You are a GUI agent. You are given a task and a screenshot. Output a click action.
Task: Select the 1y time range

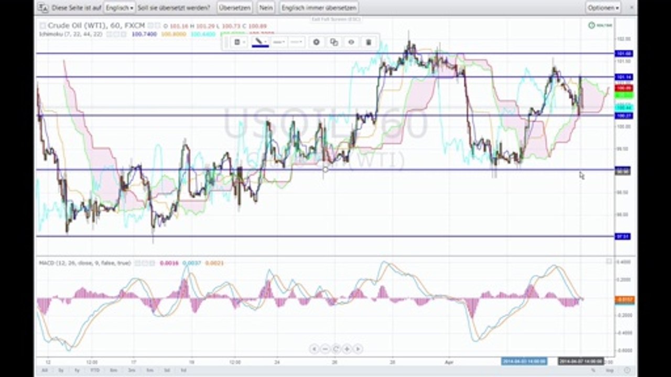(x=78, y=370)
